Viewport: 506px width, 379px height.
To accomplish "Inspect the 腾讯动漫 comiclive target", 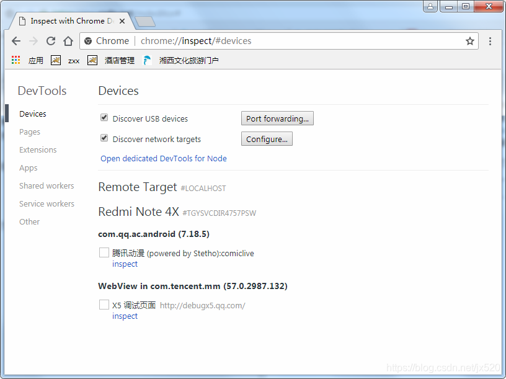I will point(125,264).
